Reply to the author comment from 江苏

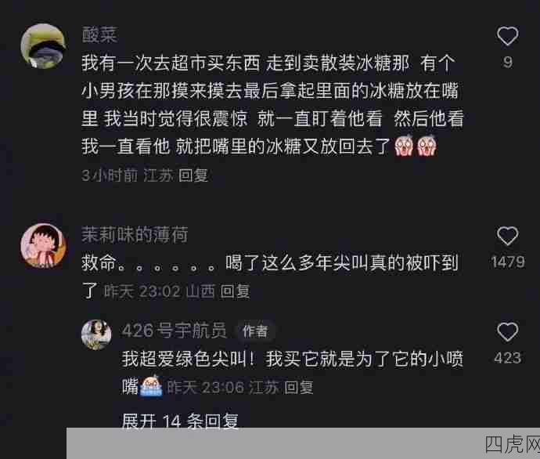coord(299,387)
